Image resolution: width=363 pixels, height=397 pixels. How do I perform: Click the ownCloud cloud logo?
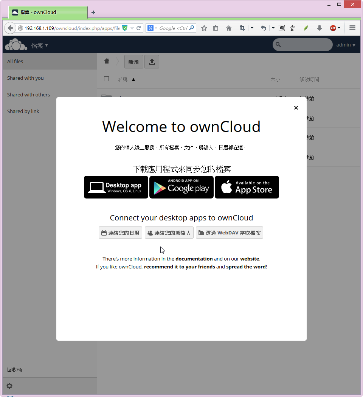coord(16,45)
